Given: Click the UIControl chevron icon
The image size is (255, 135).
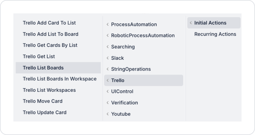Looking at the screenshot, I should click(108, 92).
